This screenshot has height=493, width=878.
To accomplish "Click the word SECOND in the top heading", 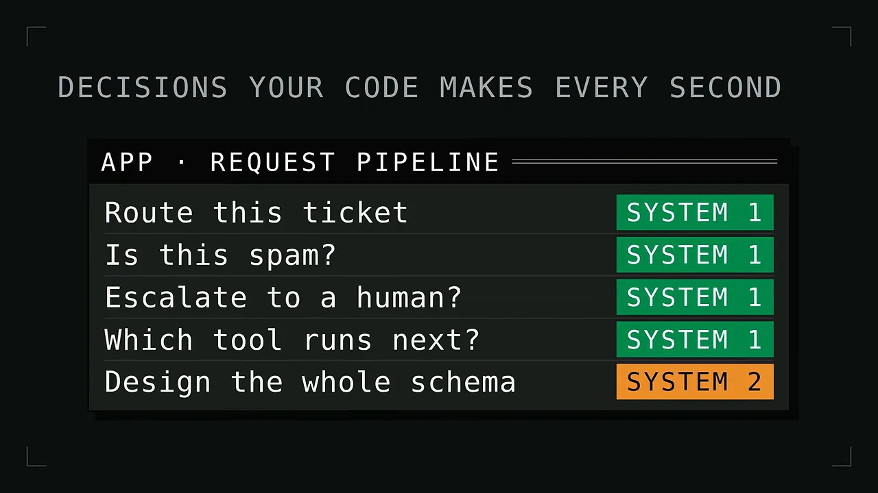I will tap(726, 88).
